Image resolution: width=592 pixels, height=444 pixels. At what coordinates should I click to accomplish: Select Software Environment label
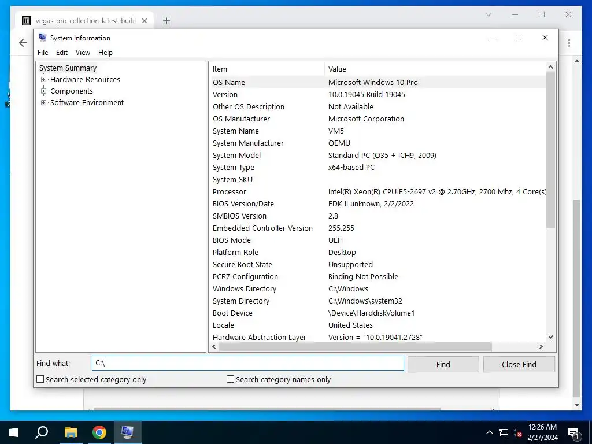(x=87, y=103)
